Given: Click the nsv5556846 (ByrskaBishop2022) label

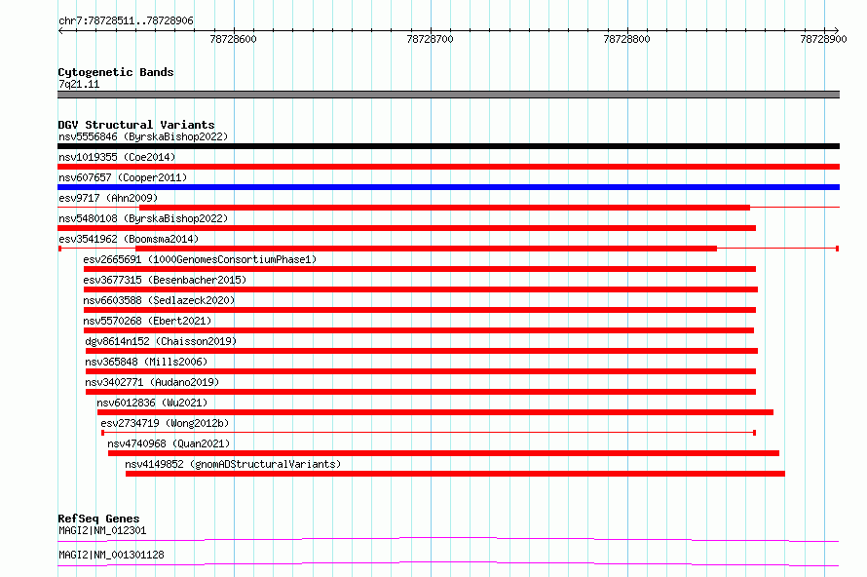Looking at the screenshot, I should coord(143,136).
